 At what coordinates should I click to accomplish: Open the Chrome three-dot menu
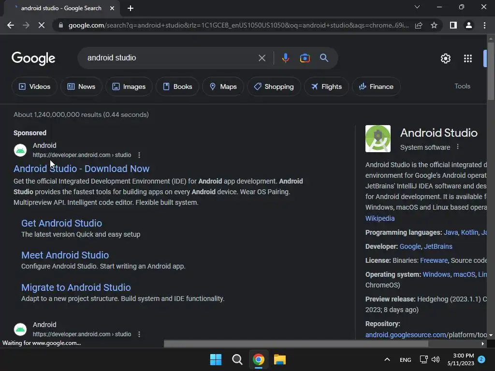(x=484, y=25)
